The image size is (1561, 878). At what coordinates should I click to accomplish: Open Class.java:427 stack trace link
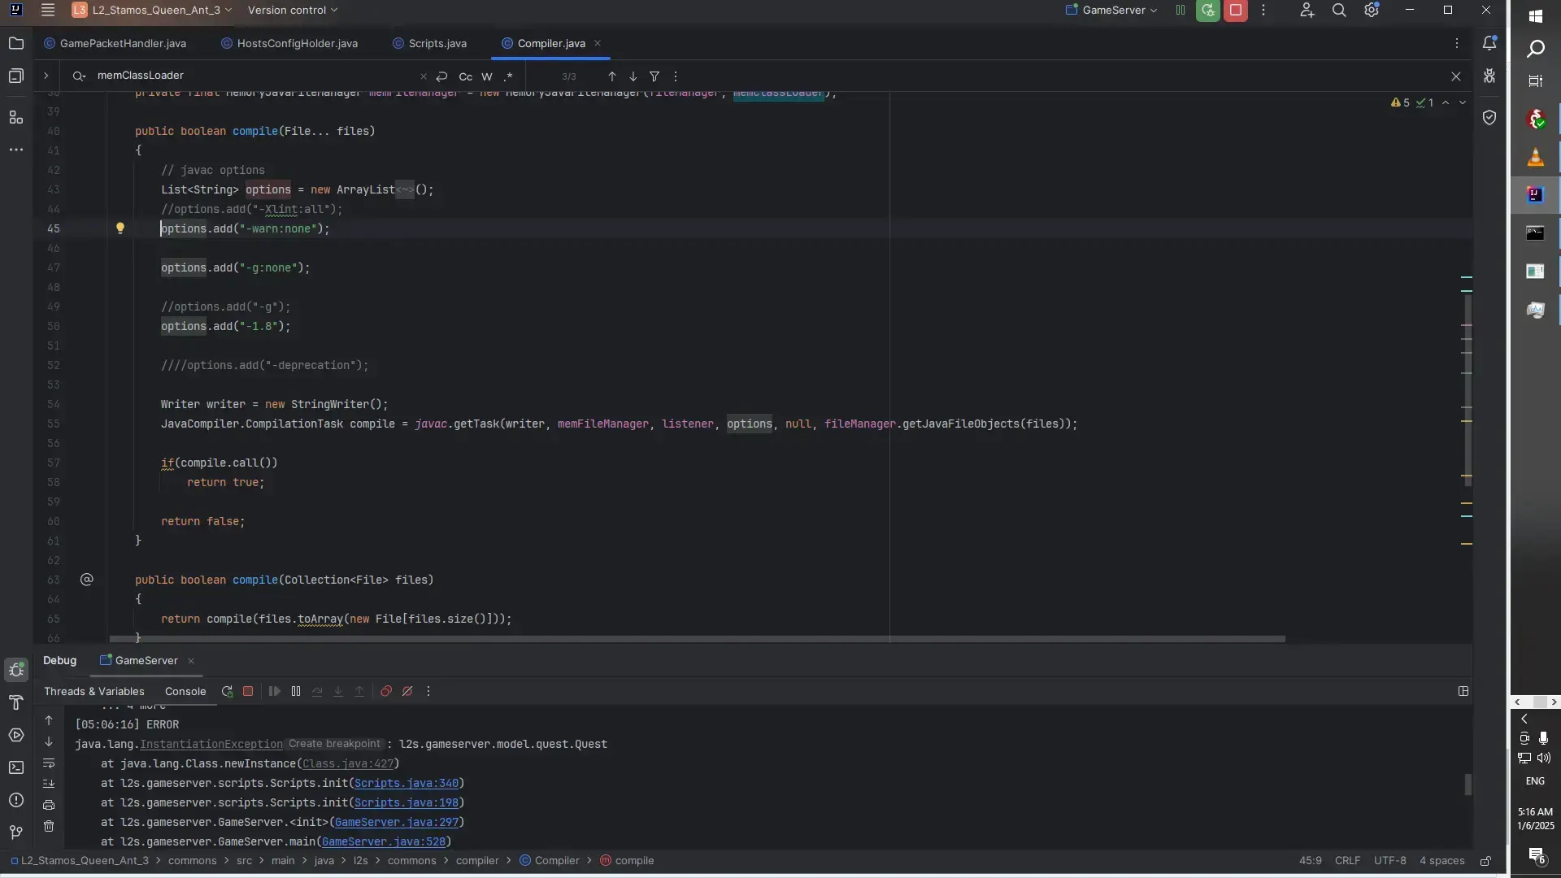pyautogui.click(x=348, y=764)
